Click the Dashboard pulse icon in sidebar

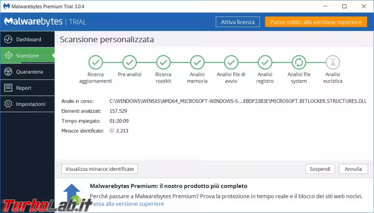tap(8, 39)
